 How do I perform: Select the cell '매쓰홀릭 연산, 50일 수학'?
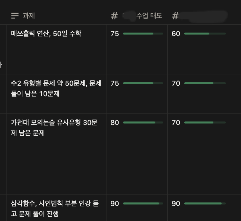[46, 34]
